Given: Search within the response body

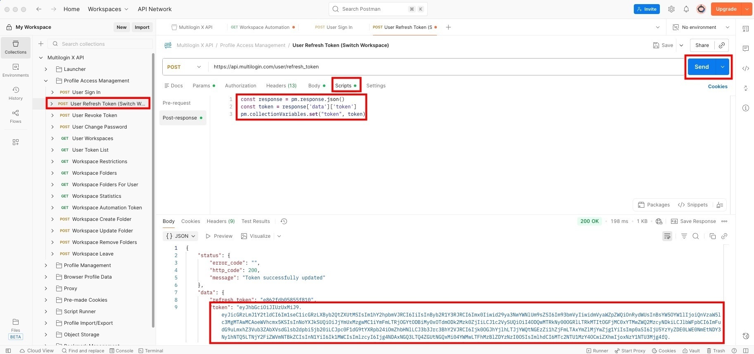Looking at the screenshot, I should point(696,236).
